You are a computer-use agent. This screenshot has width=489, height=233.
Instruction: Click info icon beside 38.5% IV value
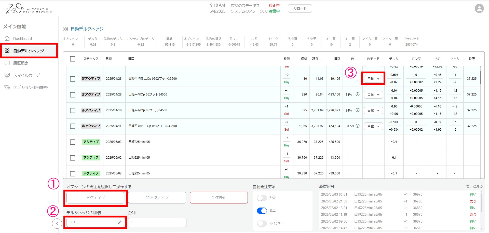coord(358,126)
